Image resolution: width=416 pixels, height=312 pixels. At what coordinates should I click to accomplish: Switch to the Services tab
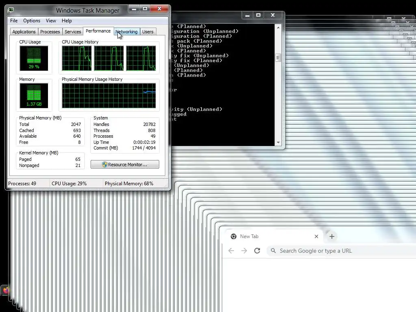[x=73, y=32]
